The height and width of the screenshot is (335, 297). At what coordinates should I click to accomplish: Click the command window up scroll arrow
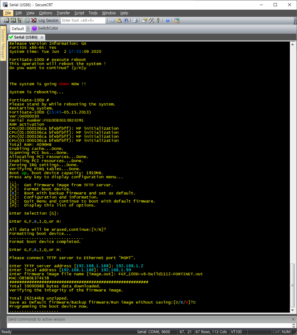(293, 324)
